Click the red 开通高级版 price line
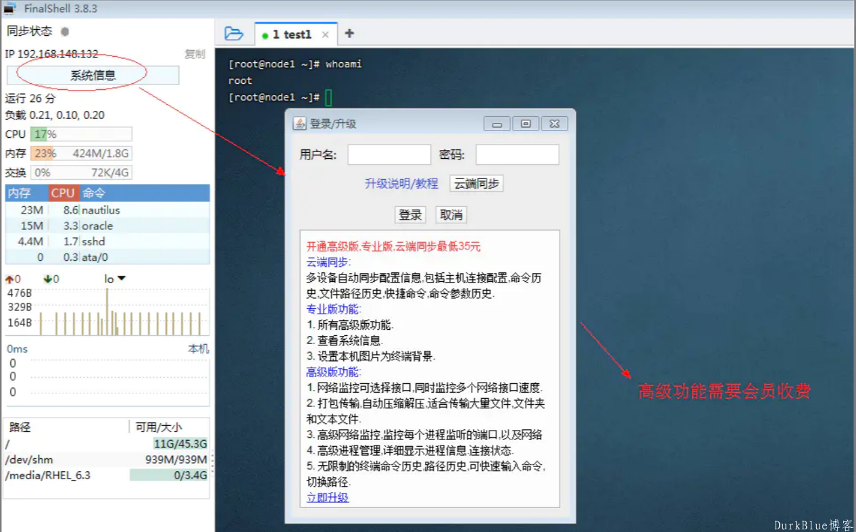The height and width of the screenshot is (532, 856). pyautogui.click(x=393, y=247)
